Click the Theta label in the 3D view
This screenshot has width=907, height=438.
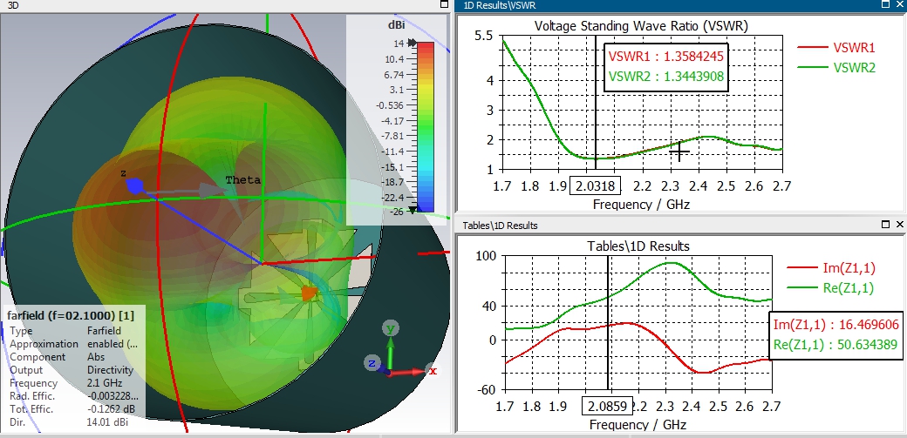click(x=243, y=180)
